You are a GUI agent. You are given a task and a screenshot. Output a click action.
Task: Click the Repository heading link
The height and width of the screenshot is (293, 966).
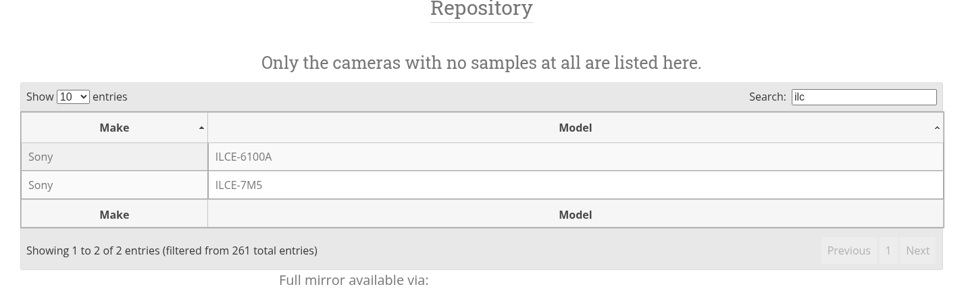(481, 9)
